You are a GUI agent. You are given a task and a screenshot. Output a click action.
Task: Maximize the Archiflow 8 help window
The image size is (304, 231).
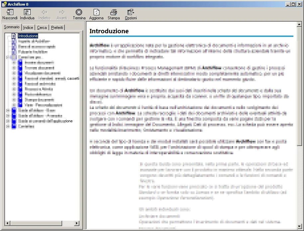(293, 4)
